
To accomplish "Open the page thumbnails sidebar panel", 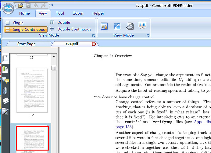I will point(5,59).
